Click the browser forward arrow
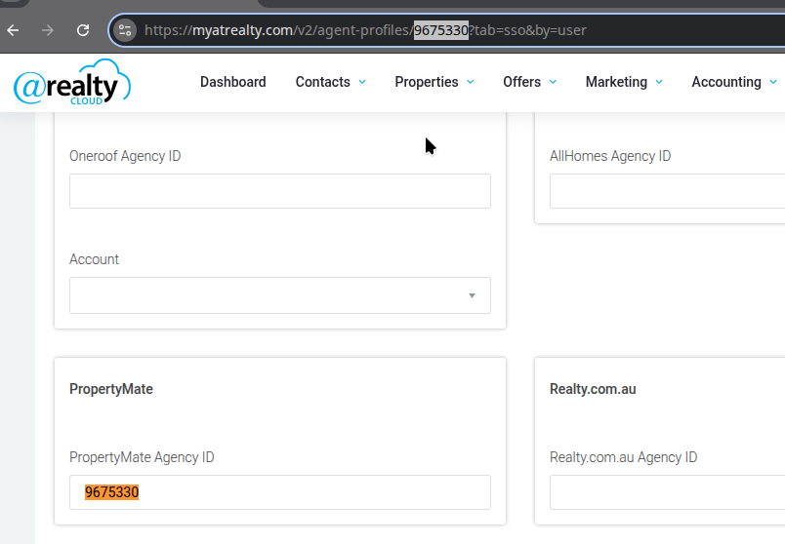The height and width of the screenshot is (544, 785). tap(48, 30)
